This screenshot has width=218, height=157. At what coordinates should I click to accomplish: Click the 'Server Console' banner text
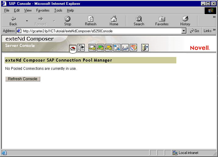pyautogui.click(x=20, y=45)
